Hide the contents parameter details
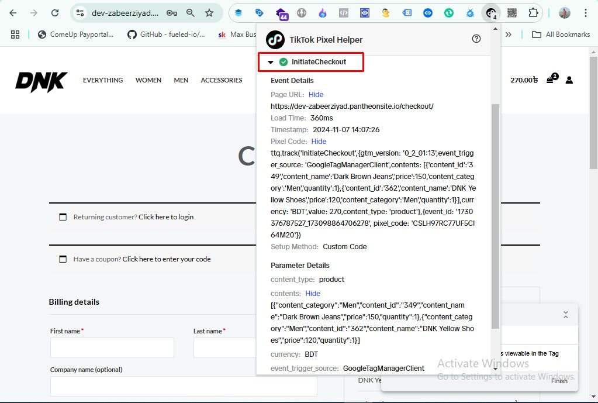The height and width of the screenshot is (403, 598). [313, 294]
